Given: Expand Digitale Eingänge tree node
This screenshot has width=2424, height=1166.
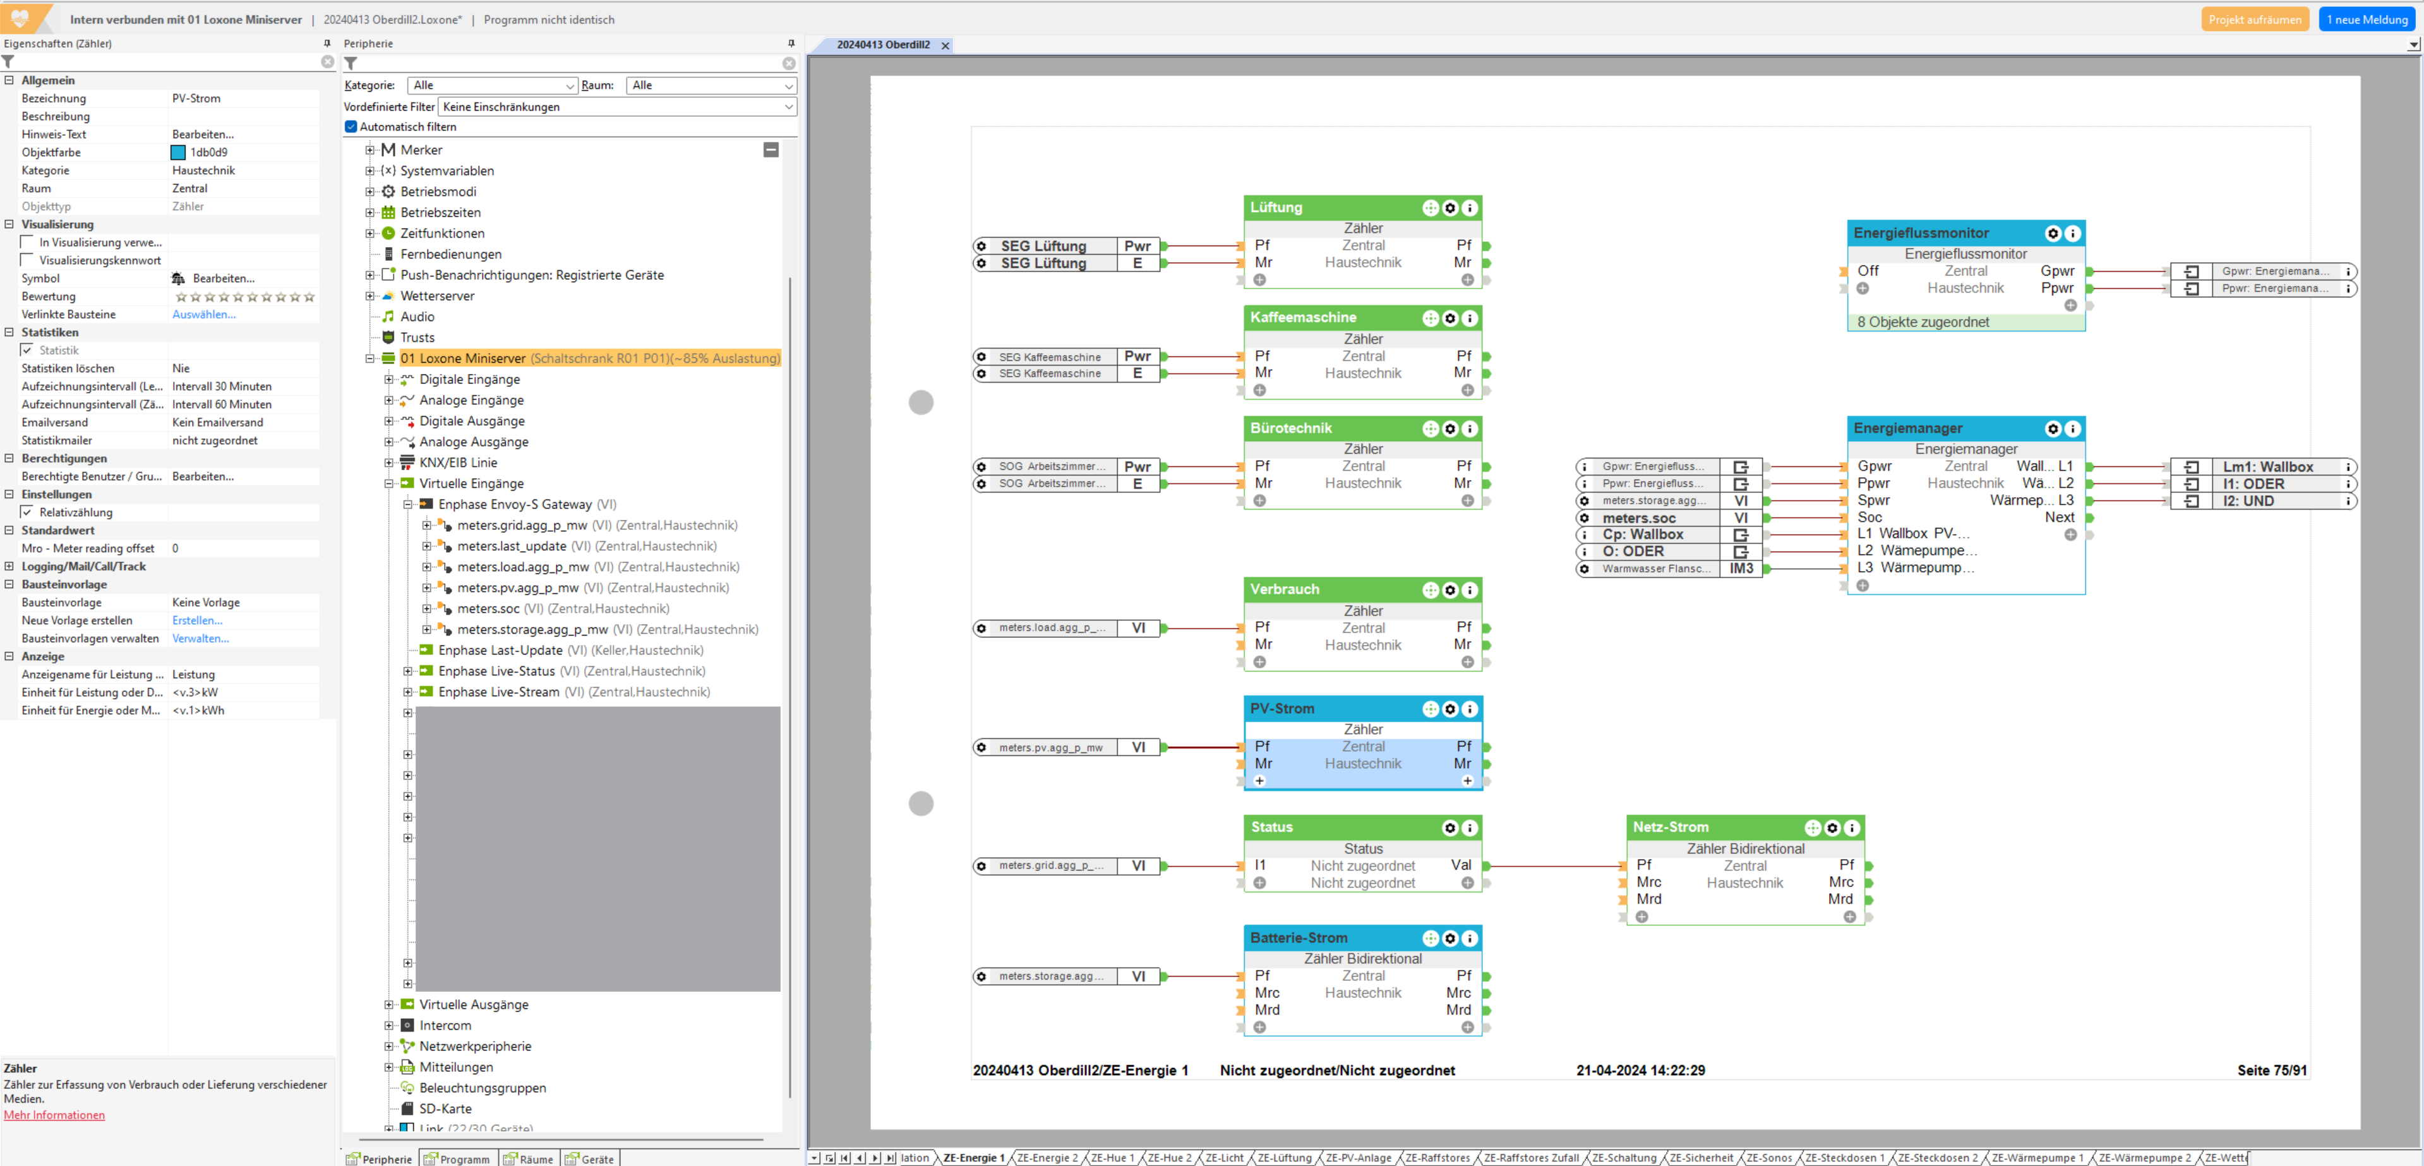Looking at the screenshot, I should pos(388,379).
